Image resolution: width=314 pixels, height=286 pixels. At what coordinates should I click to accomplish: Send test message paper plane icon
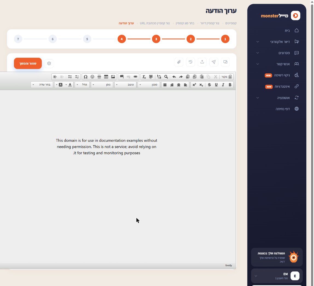[214, 62]
